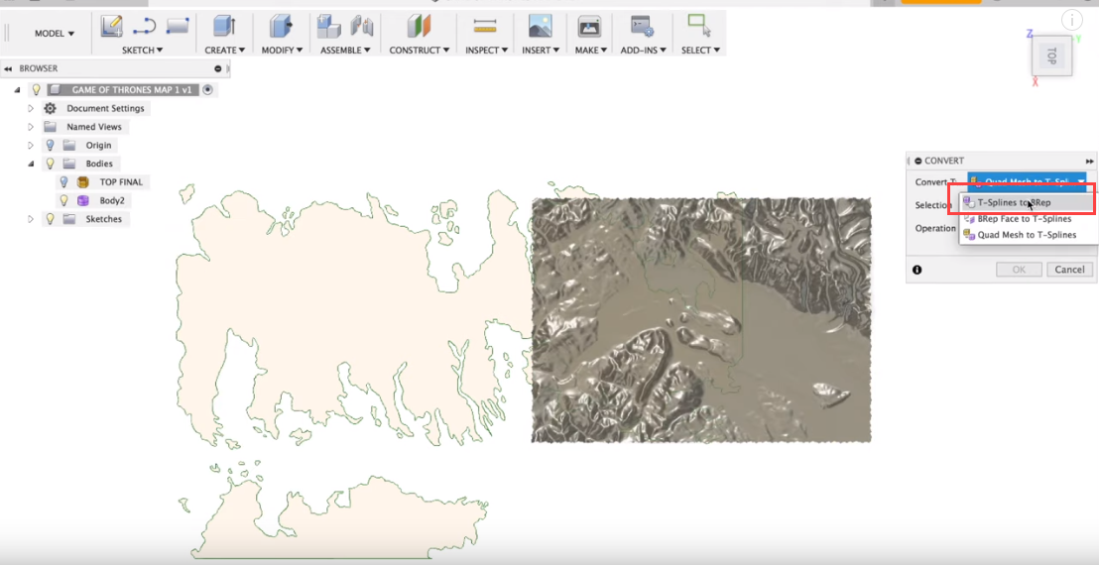Click the Sketches folder icon
The image size is (1099, 565).
coord(68,219)
